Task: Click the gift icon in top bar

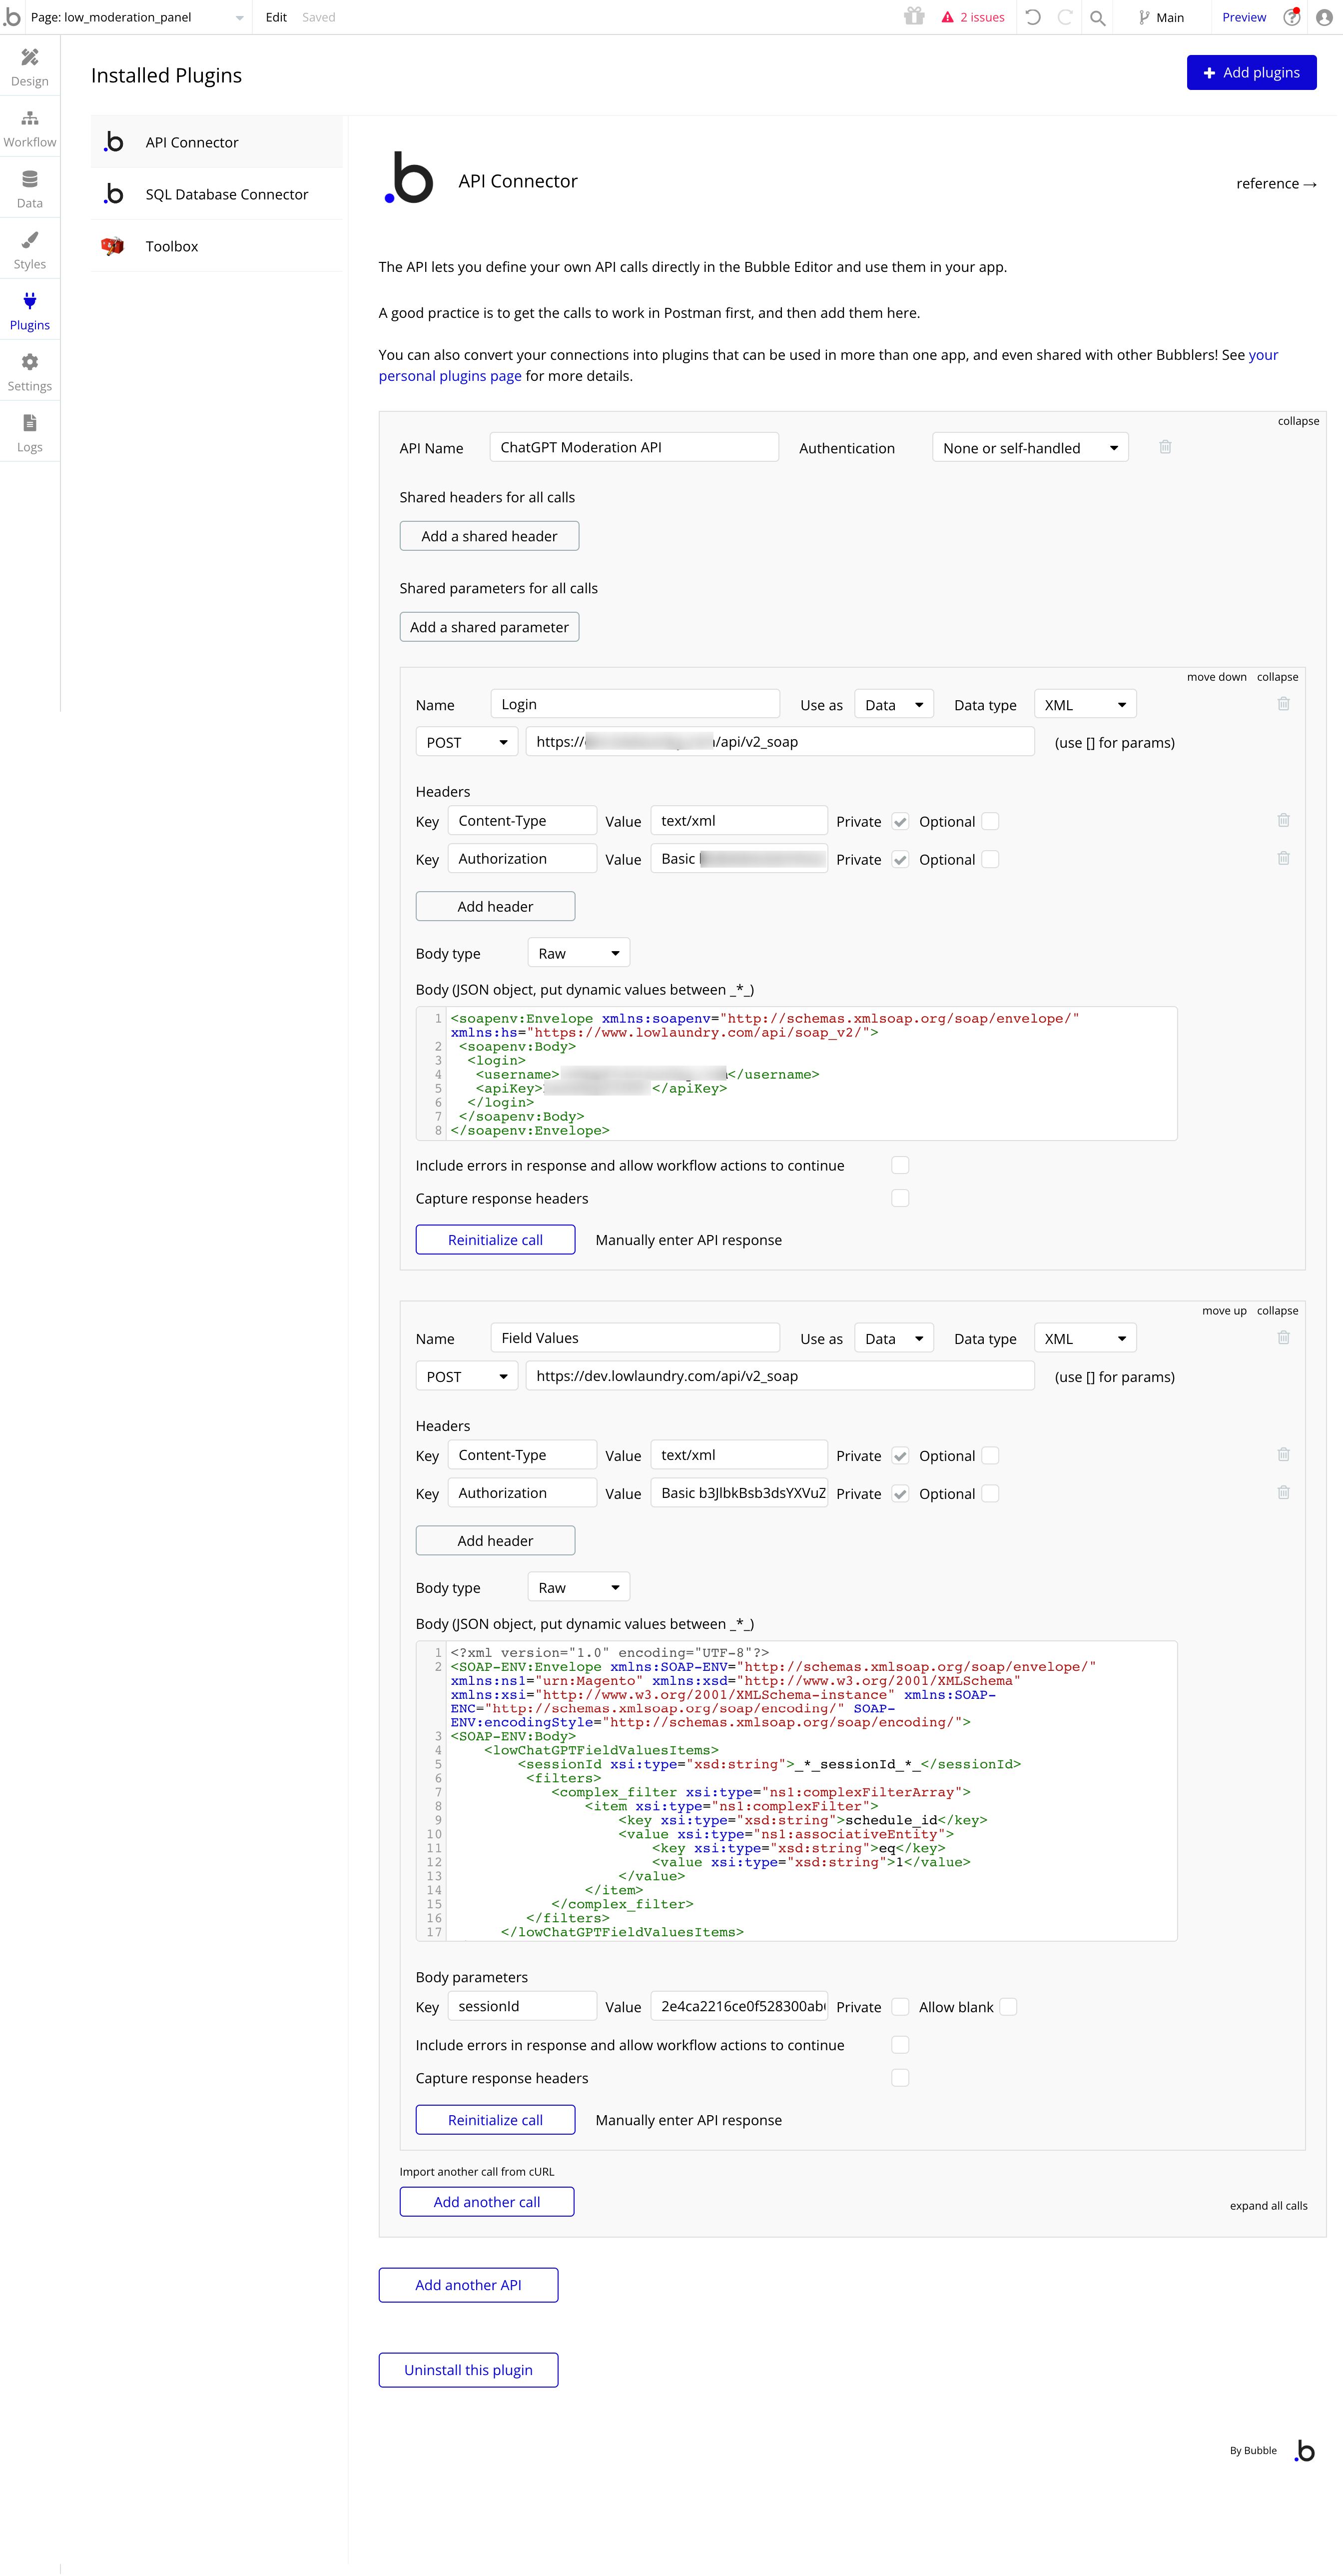Action: pos(914,16)
